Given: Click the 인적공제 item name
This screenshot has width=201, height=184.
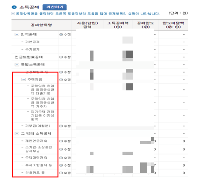Looking at the screenshot, I should coord(29,34).
